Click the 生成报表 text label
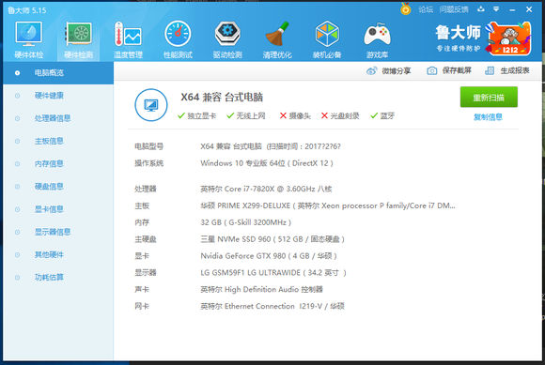This screenshot has height=365, width=545. (515, 70)
